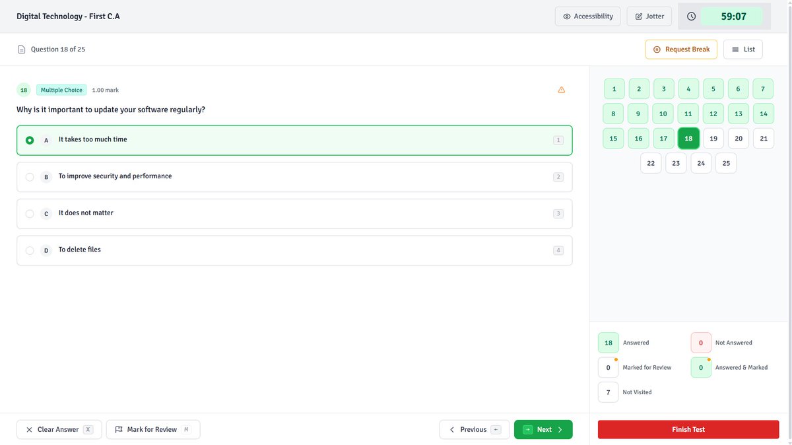Click the X icon in Clear Answer
The image size is (792, 445).
pos(29,430)
